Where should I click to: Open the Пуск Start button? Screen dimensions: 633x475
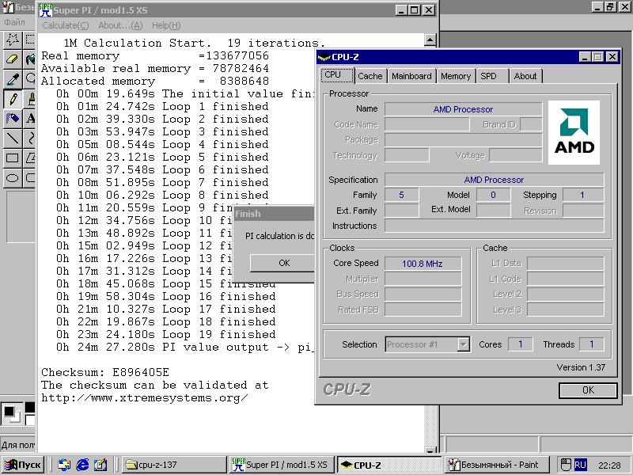click(24, 465)
